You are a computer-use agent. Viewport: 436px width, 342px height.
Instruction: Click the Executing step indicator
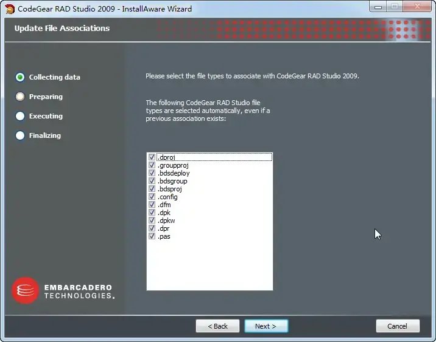coord(20,116)
